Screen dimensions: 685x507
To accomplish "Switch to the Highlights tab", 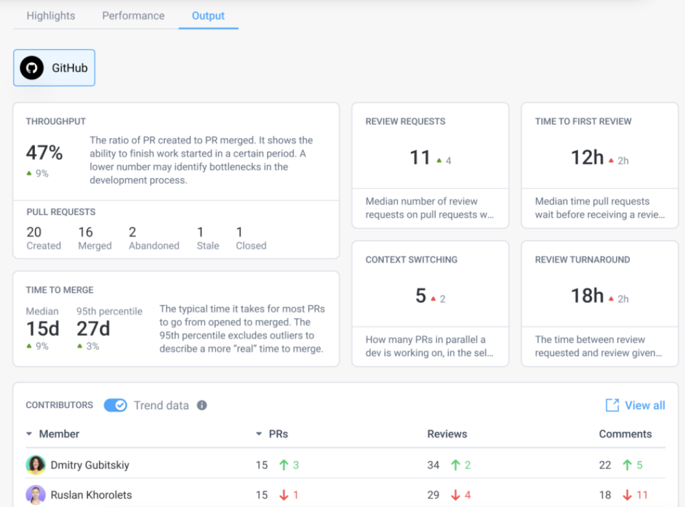I will tap(51, 16).
